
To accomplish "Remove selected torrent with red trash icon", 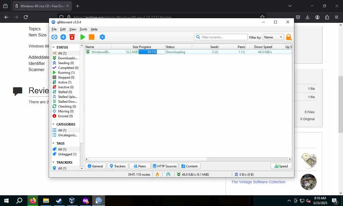I will coord(72,37).
